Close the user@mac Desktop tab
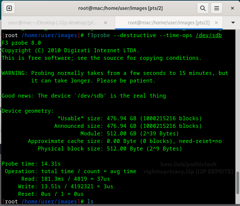This screenshot has height=206, width=240. [106, 23]
